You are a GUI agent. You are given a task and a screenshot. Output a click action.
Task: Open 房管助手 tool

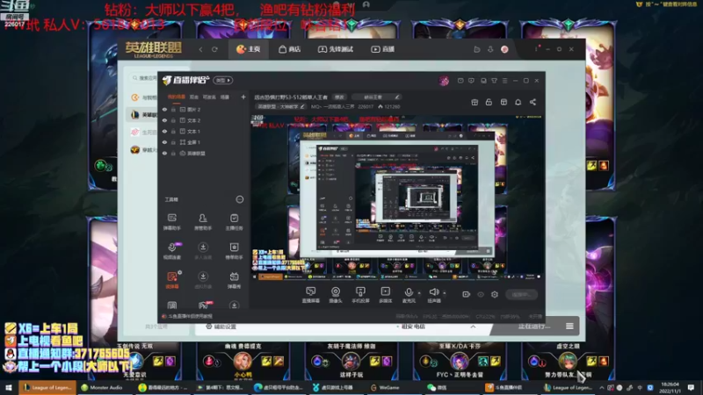point(203,222)
